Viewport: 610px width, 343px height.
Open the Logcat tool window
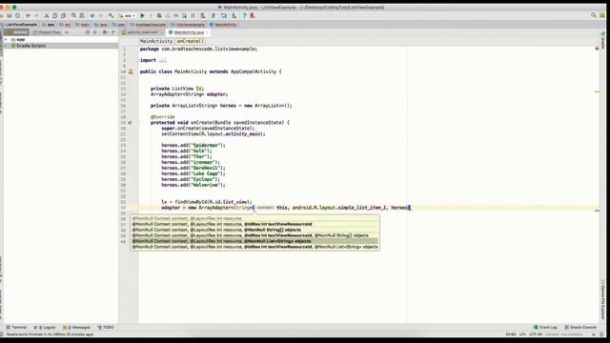pos(45,328)
